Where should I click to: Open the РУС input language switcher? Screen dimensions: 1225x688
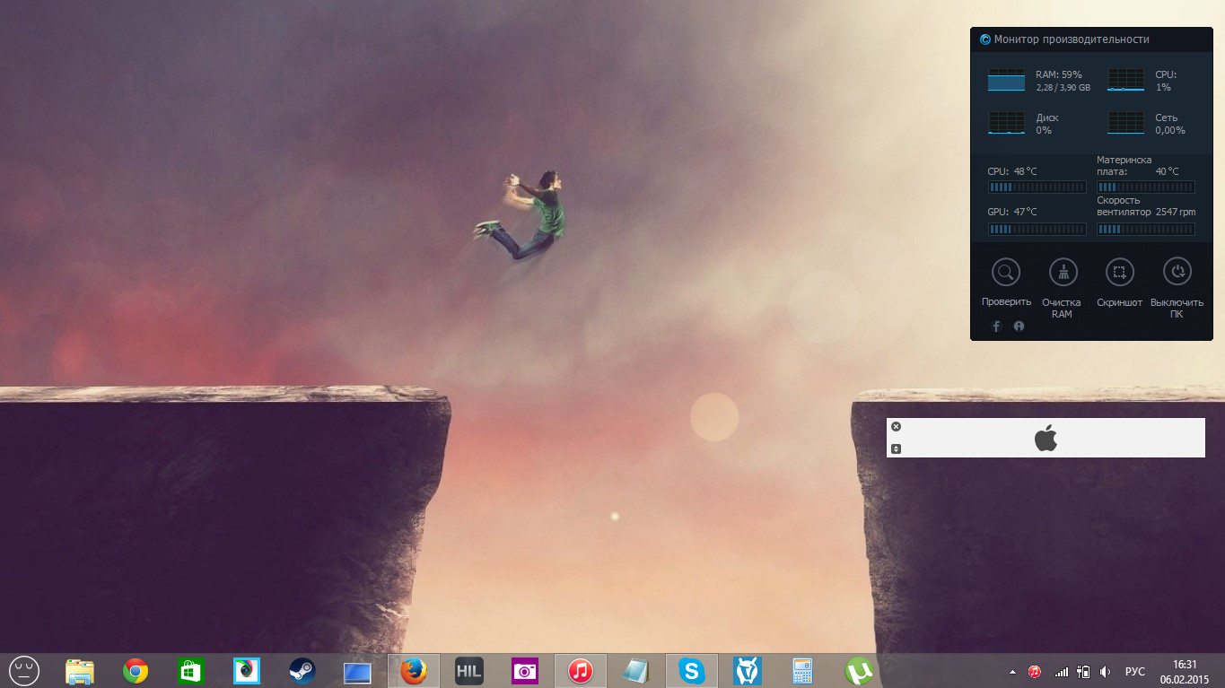click(x=1135, y=672)
